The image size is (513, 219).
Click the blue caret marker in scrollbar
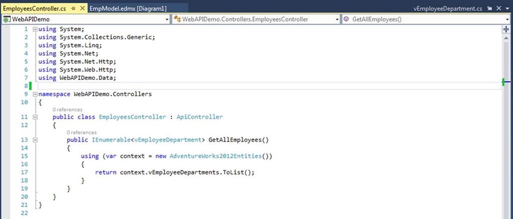pyautogui.click(x=507, y=82)
